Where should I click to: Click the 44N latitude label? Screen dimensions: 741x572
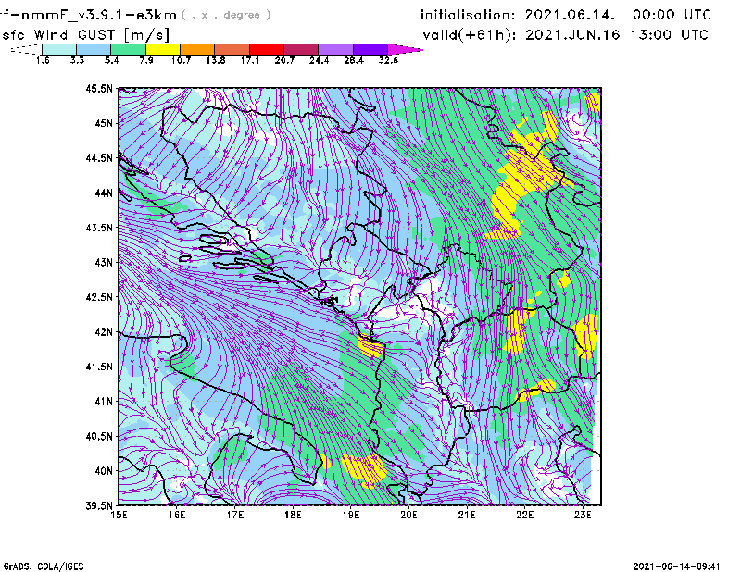104,193
